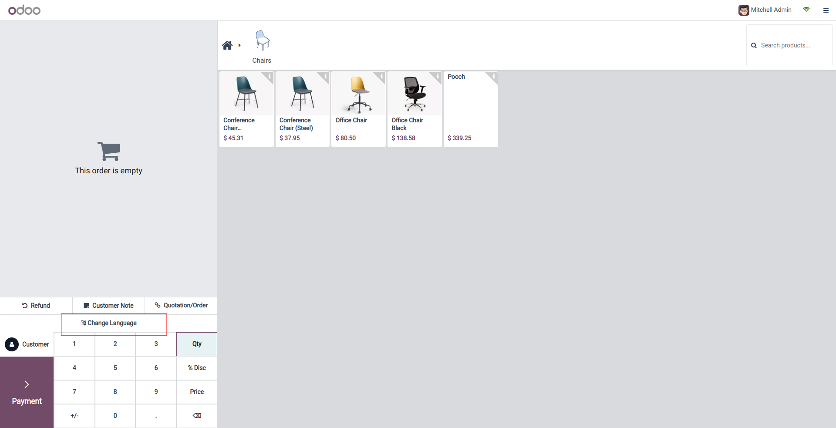Select Qty mode on numpad
Viewport: 836px width, 428px height.
point(197,344)
